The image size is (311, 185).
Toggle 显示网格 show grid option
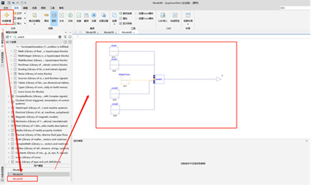[x=126, y=23]
